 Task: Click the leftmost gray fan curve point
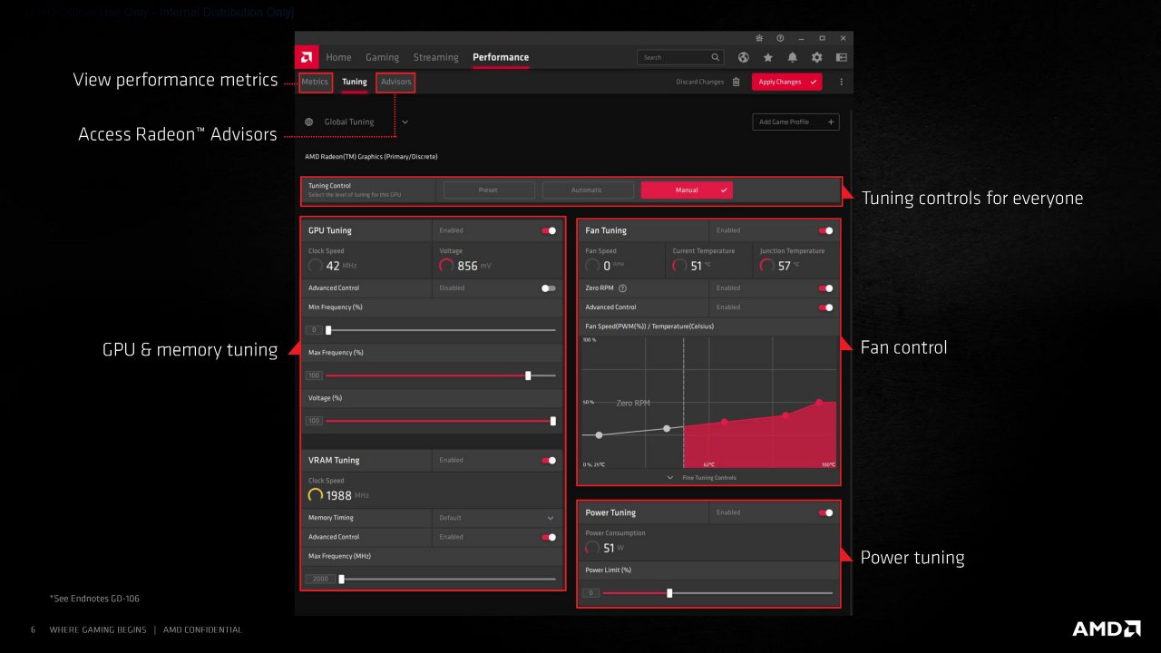coord(599,435)
